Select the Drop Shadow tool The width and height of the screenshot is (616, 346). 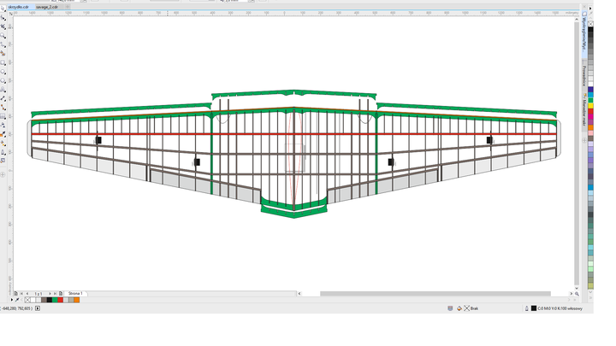point(3,116)
